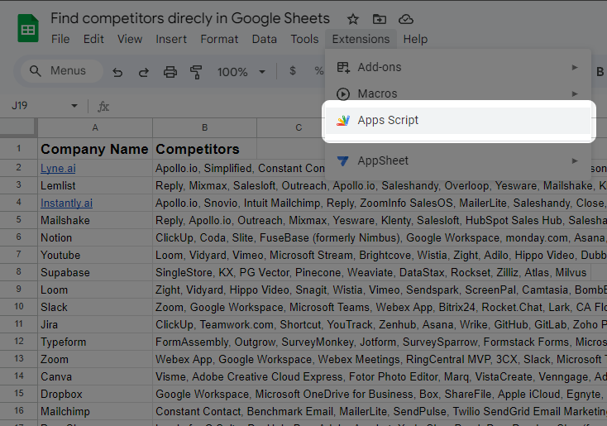The height and width of the screenshot is (426, 607).
Task: Rename the document title
Action: point(190,18)
